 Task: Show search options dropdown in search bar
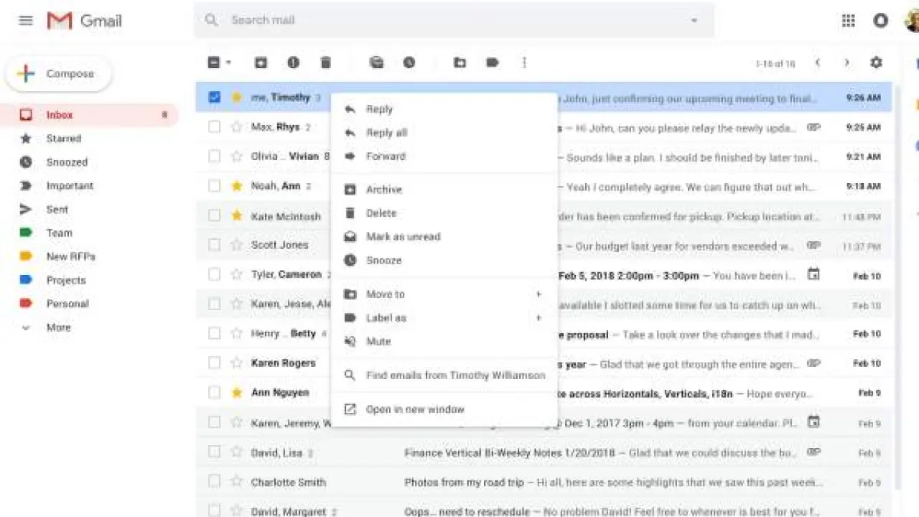click(694, 21)
